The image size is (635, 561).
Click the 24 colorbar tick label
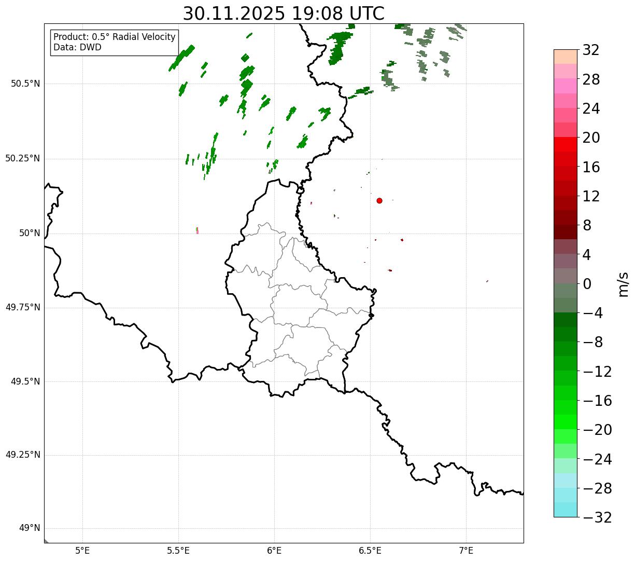[591, 109]
